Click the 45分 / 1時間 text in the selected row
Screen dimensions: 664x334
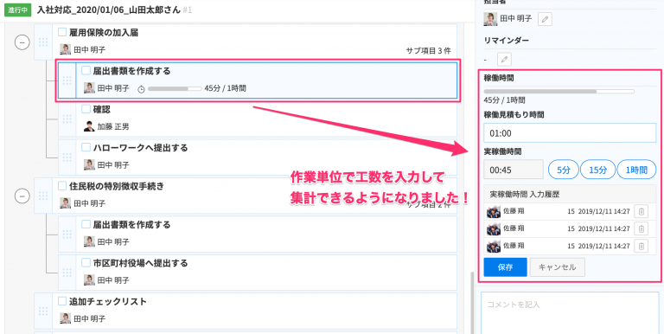coord(225,88)
